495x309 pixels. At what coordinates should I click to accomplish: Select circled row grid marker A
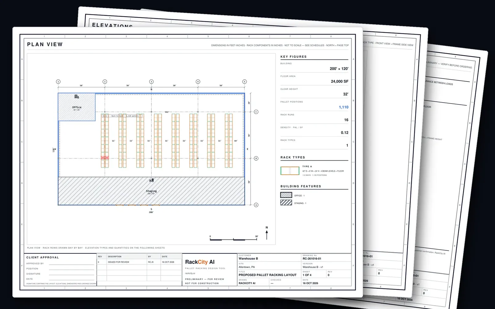pos(256,205)
